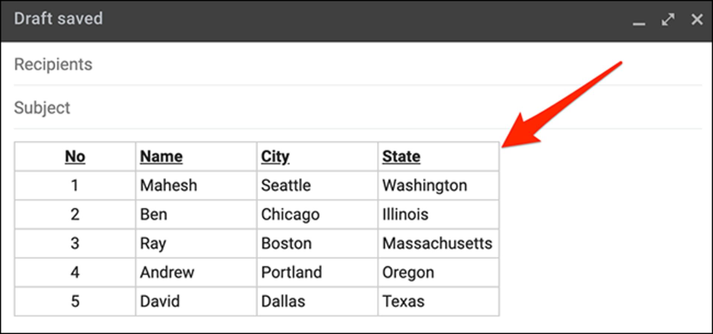This screenshot has width=713, height=334.
Task: Minimize the draft compose window
Action: (639, 20)
